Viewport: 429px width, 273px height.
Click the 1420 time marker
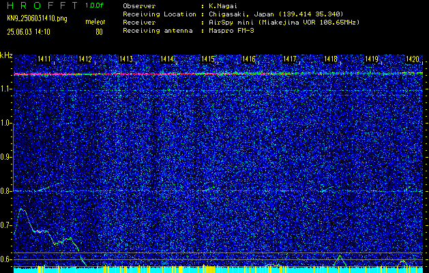tap(413, 59)
